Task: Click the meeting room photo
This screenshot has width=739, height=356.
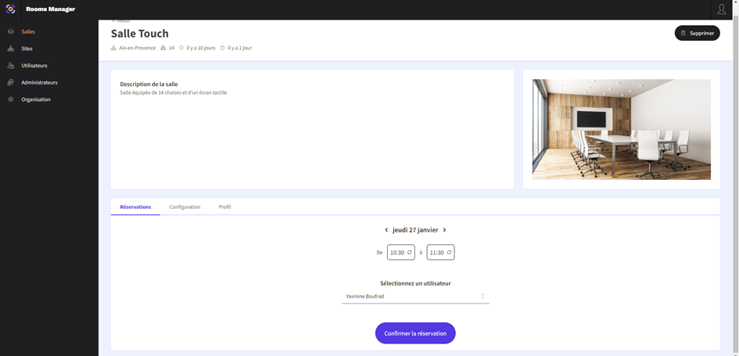Action: (621, 129)
